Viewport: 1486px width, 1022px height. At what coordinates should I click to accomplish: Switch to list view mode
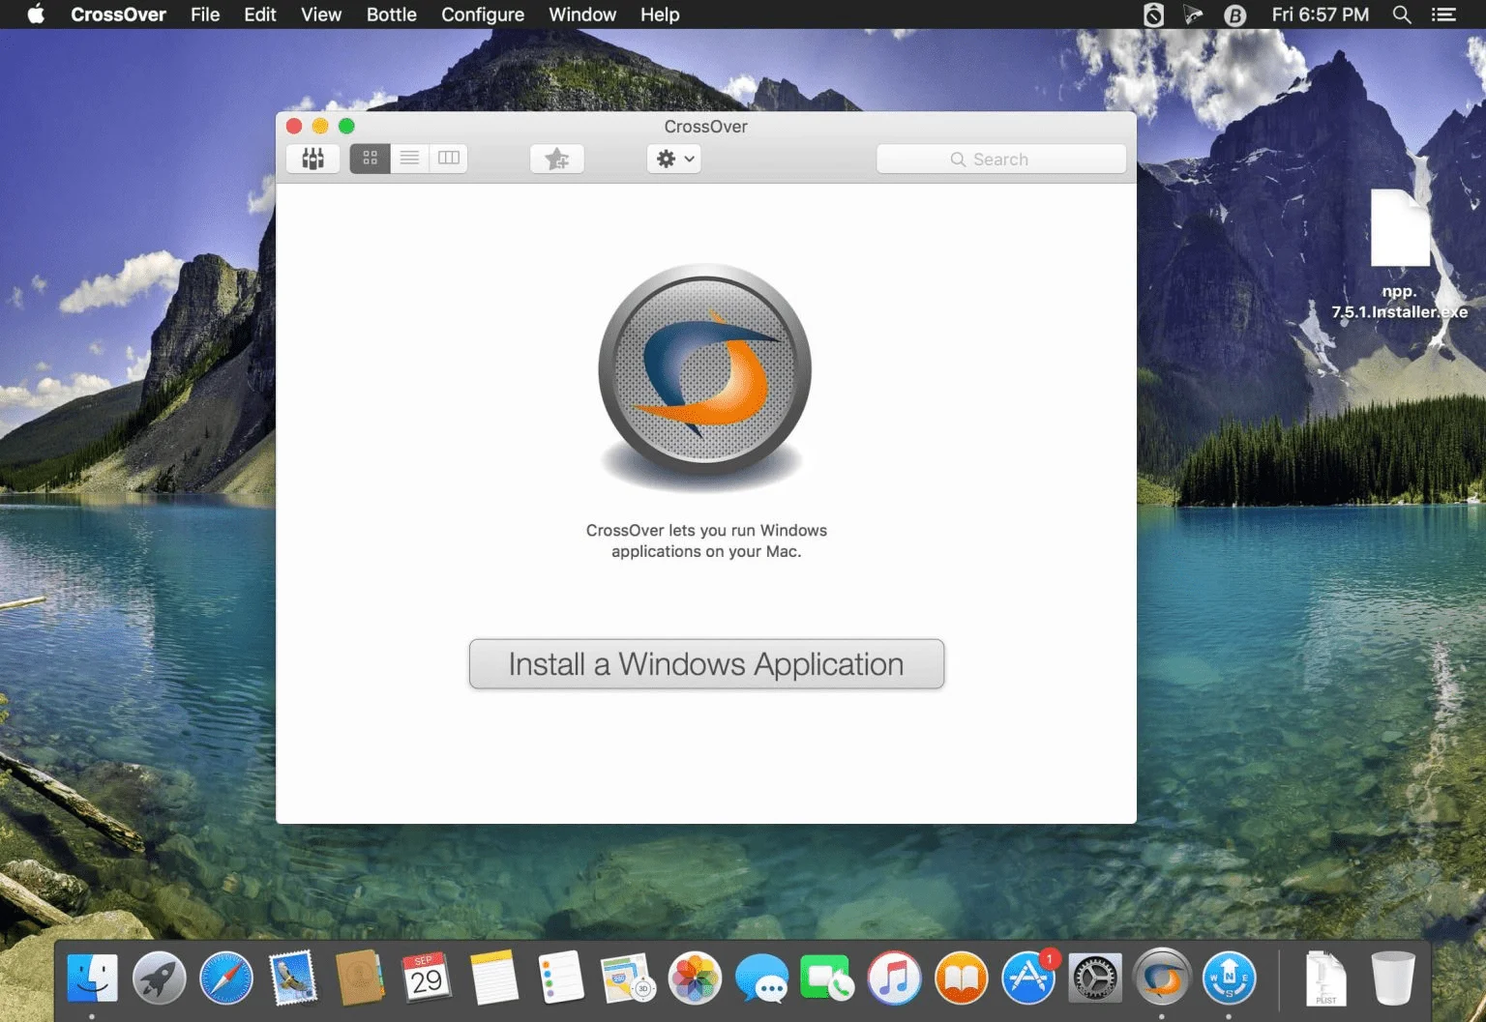(409, 159)
